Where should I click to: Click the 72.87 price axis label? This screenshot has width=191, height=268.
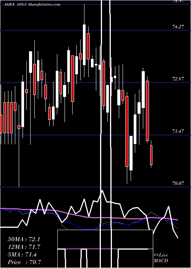pos(178,79)
